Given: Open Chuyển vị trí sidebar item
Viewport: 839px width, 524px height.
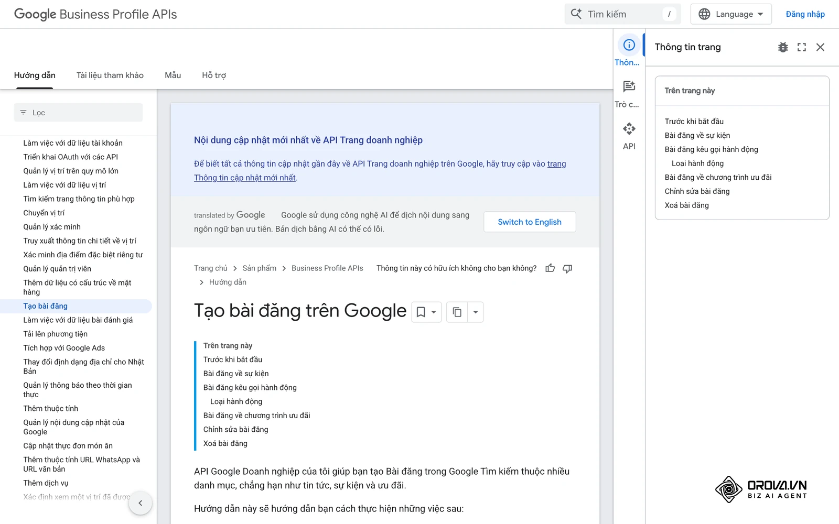Looking at the screenshot, I should [x=44, y=213].
